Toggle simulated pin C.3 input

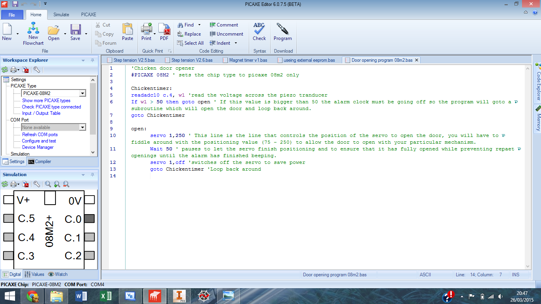pos(8,256)
